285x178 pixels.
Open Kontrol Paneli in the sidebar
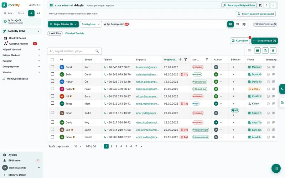pos(17,38)
